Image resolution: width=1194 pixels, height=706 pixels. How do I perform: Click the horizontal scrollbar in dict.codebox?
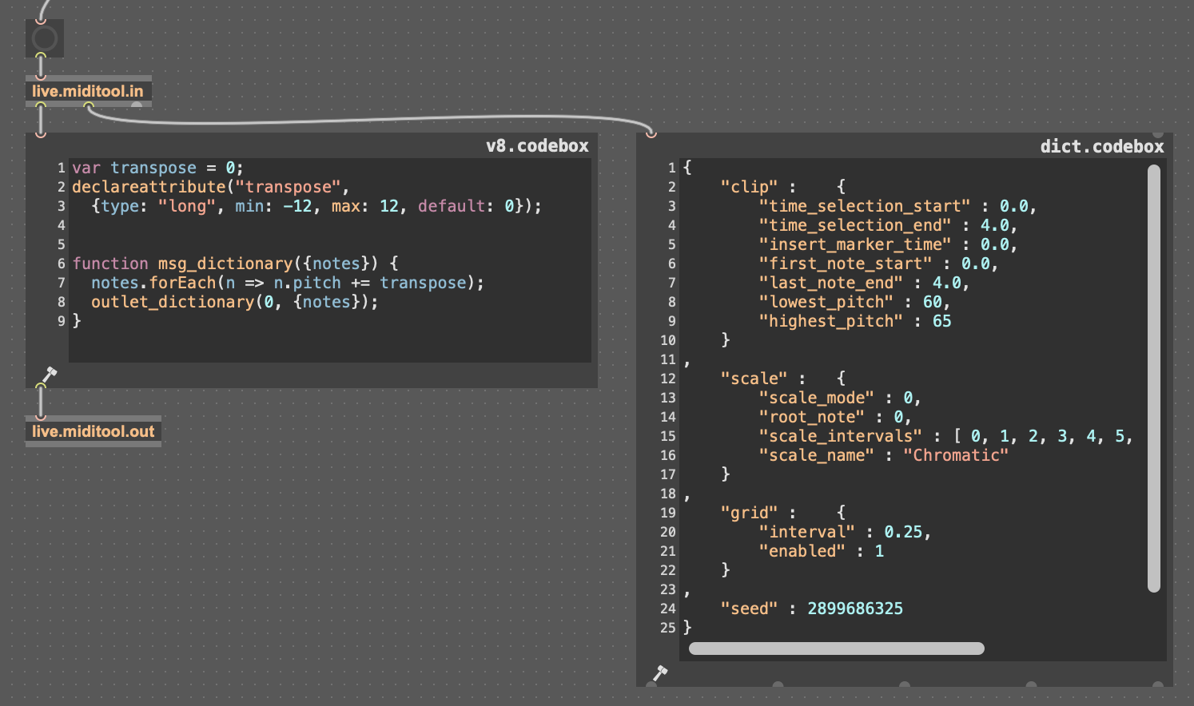point(836,648)
